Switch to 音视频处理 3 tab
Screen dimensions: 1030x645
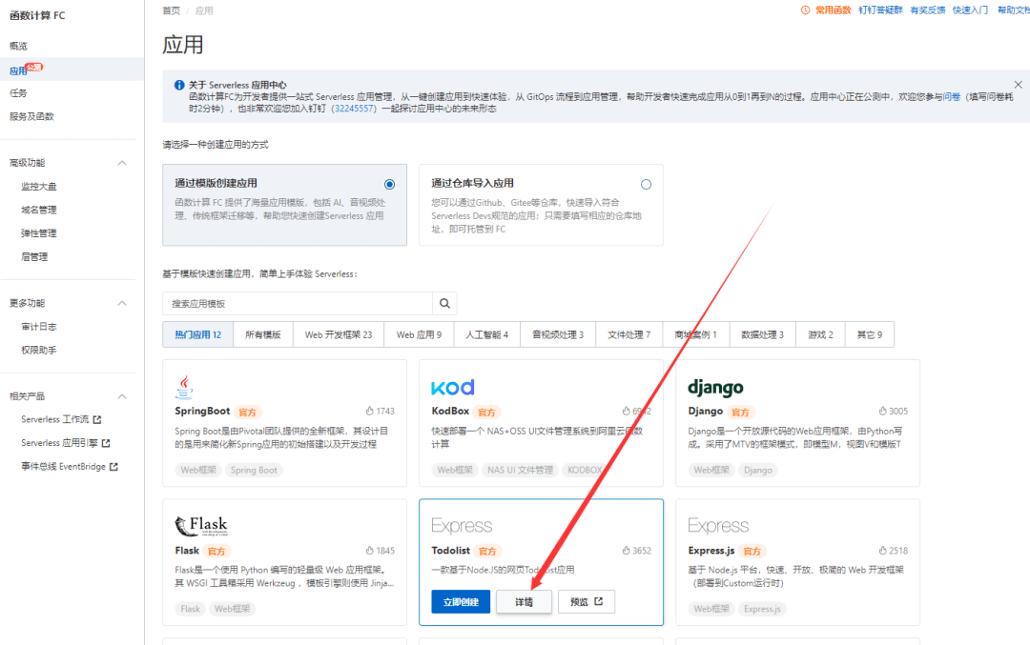click(x=558, y=334)
